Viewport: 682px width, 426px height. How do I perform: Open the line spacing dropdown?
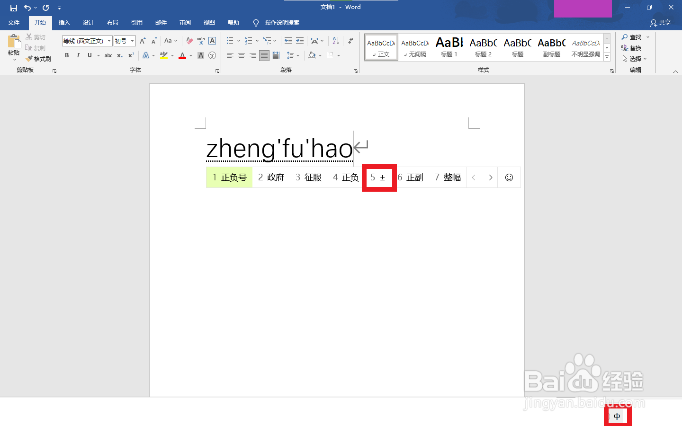point(298,55)
